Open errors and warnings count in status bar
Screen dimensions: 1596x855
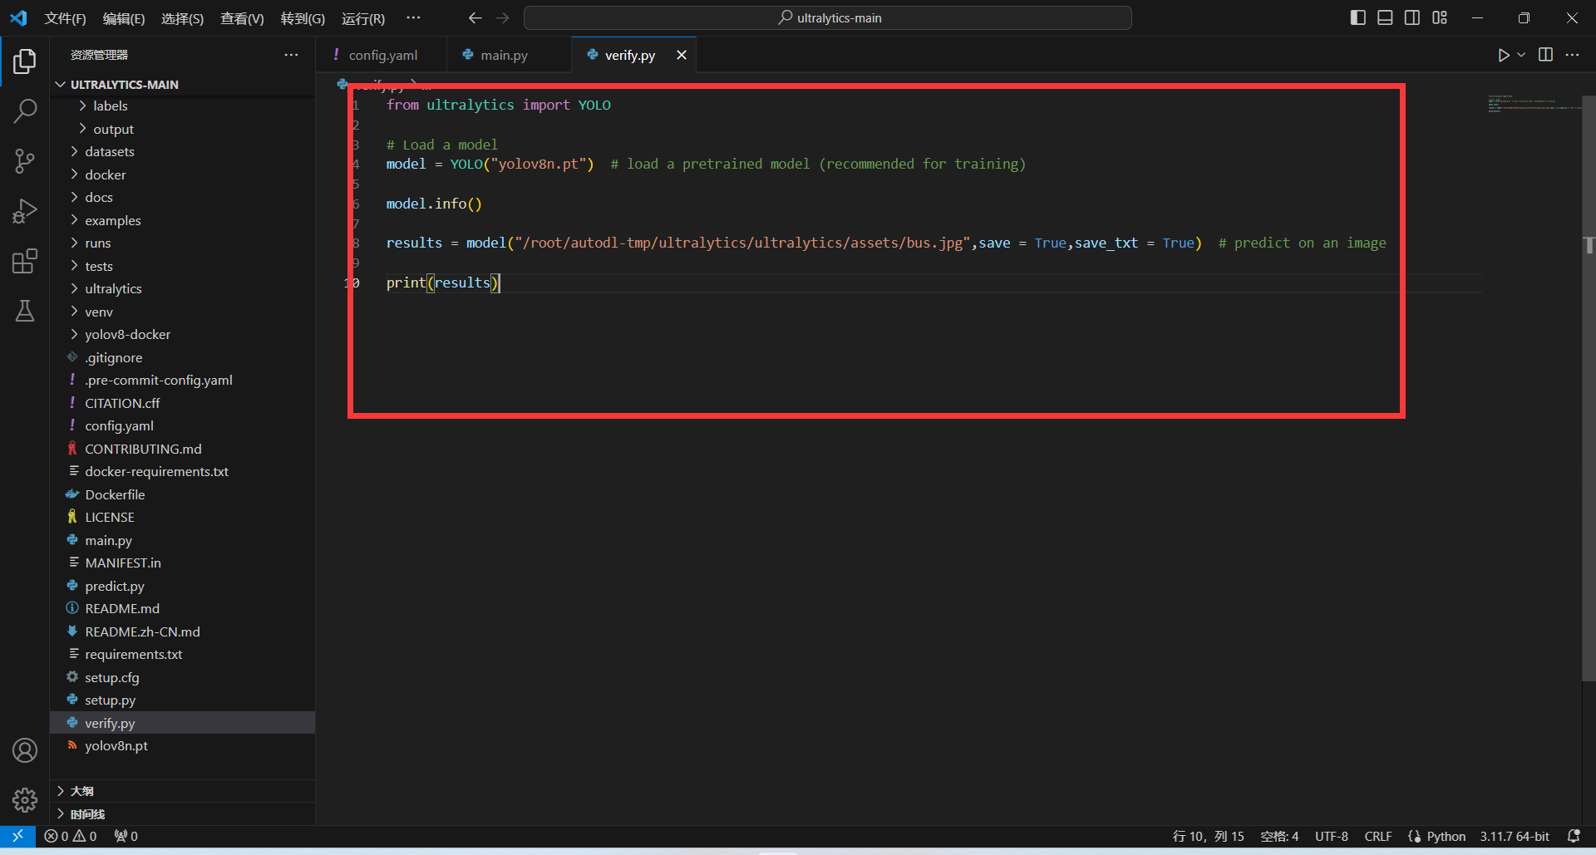tap(71, 836)
